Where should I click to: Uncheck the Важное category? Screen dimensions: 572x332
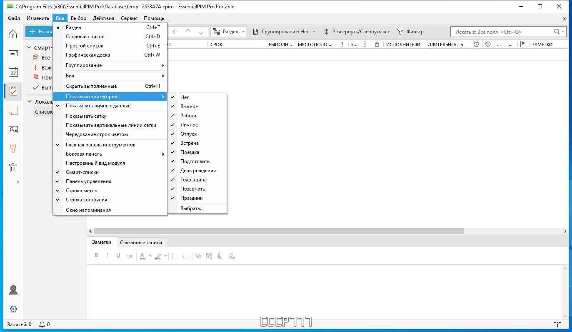197,107
